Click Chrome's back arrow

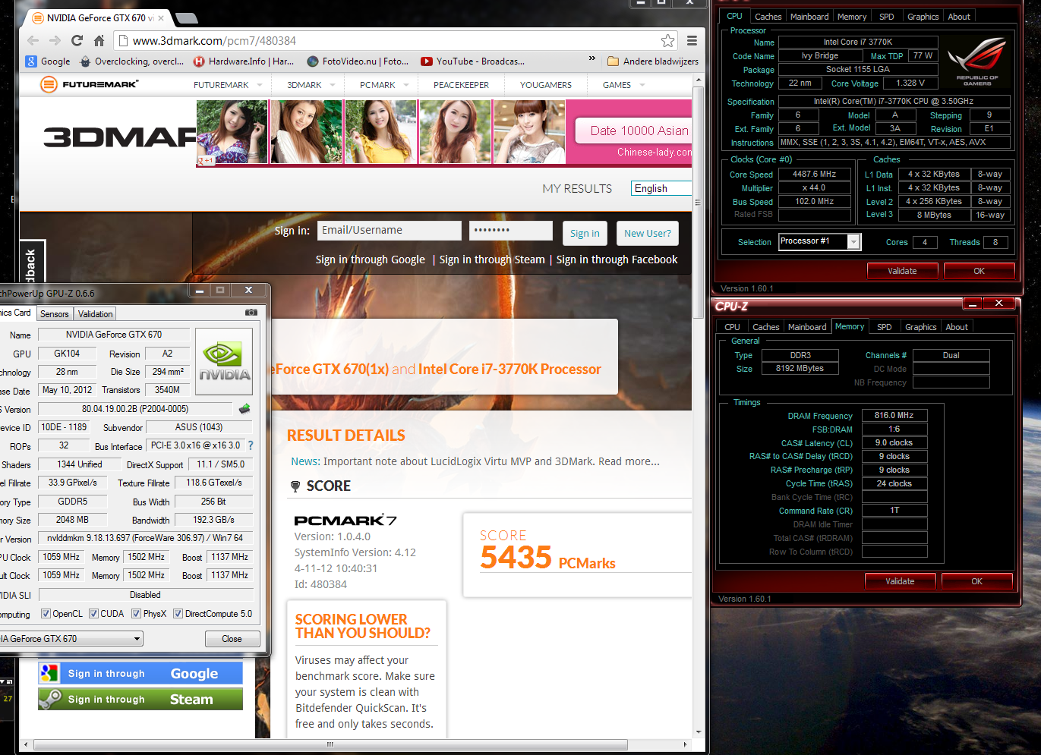pyautogui.click(x=33, y=41)
